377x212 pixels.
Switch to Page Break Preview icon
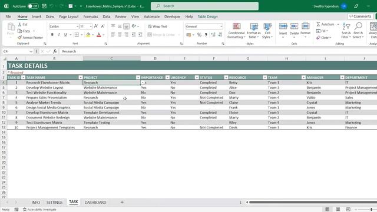click(348, 210)
